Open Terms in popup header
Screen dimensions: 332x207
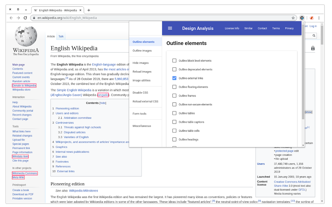pyautogui.click(x=276, y=28)
